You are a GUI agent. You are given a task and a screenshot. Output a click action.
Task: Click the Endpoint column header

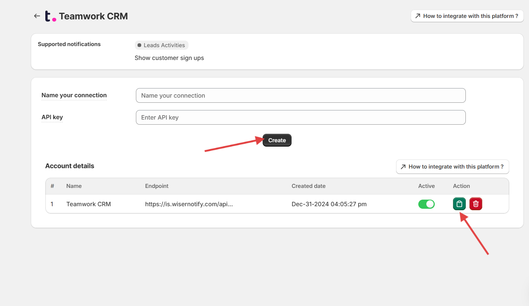coord(157,186)
